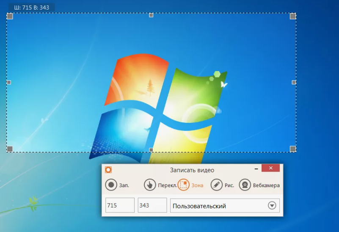Select the Перекл. pointer switch icon

150,185
